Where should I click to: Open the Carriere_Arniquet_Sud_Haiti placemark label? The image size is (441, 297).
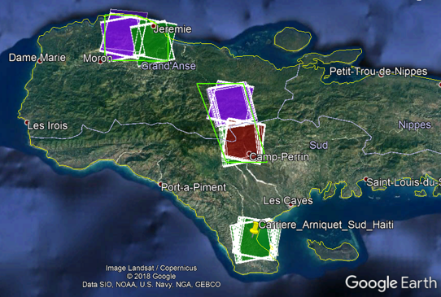(x=326, y=225)
